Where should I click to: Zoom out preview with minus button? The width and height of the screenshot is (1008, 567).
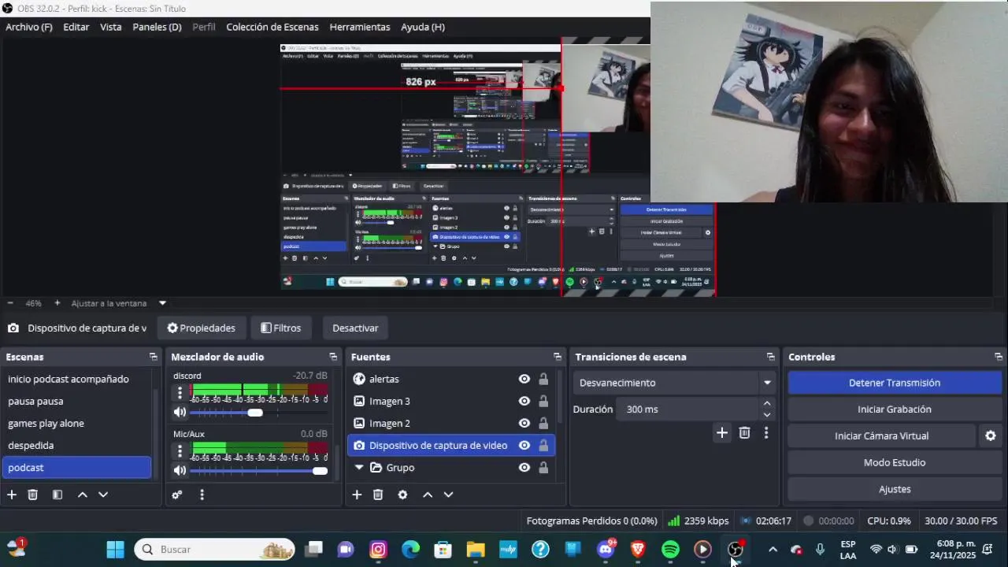click(x=10, y=303)
